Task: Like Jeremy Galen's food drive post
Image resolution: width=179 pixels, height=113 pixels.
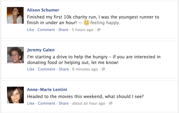Action: pyautogui.click(x=31, y=69)
